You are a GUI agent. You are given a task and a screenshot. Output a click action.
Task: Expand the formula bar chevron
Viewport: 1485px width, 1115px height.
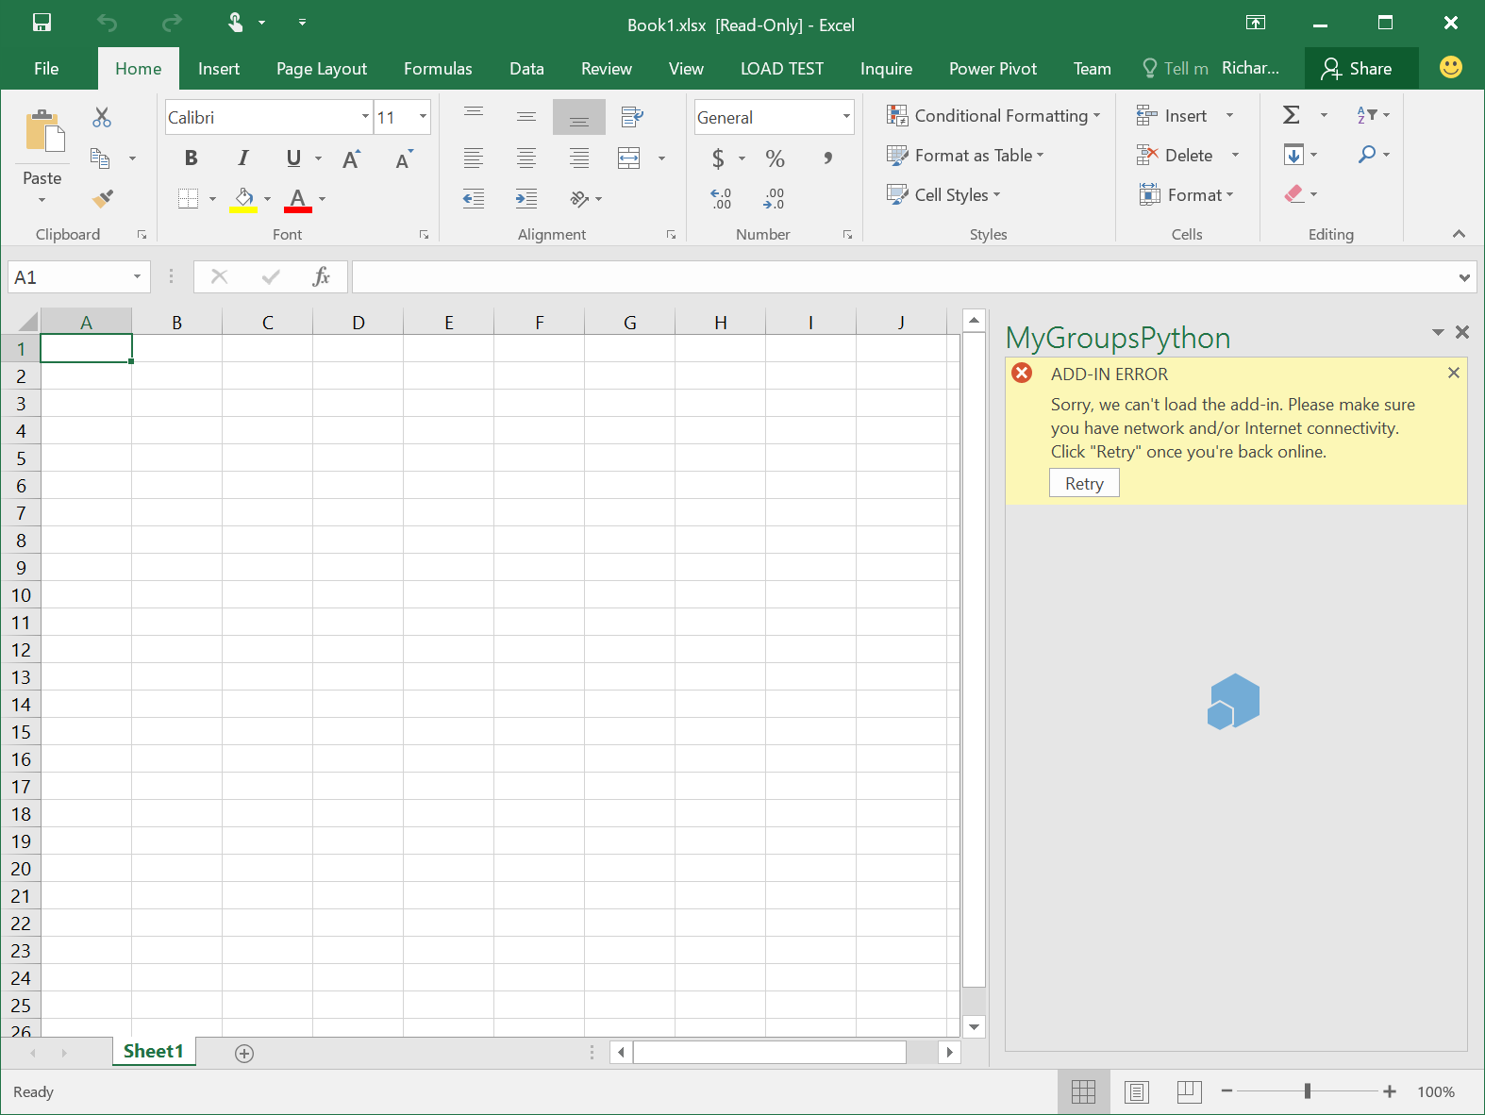[1464, 277]
